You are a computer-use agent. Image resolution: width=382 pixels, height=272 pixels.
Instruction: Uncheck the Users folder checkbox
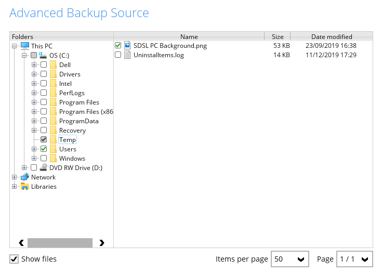44,149
